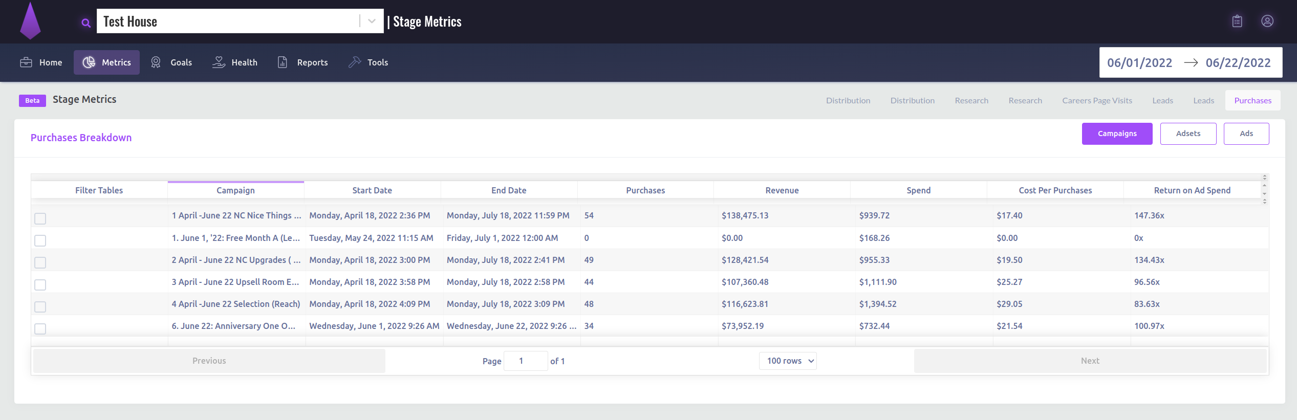Tick the Anniversary One campaign checkbox

(x=40, y=328)
